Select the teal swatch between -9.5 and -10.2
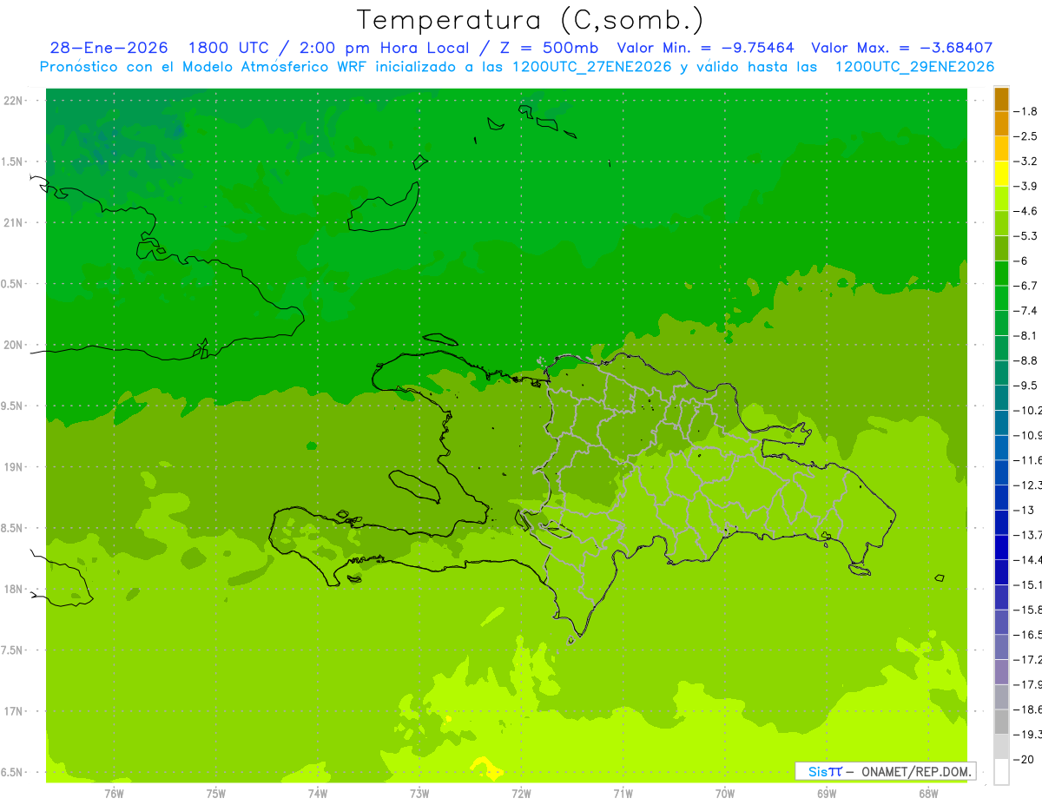1042x805 pixels. (x=1001, y=398)
